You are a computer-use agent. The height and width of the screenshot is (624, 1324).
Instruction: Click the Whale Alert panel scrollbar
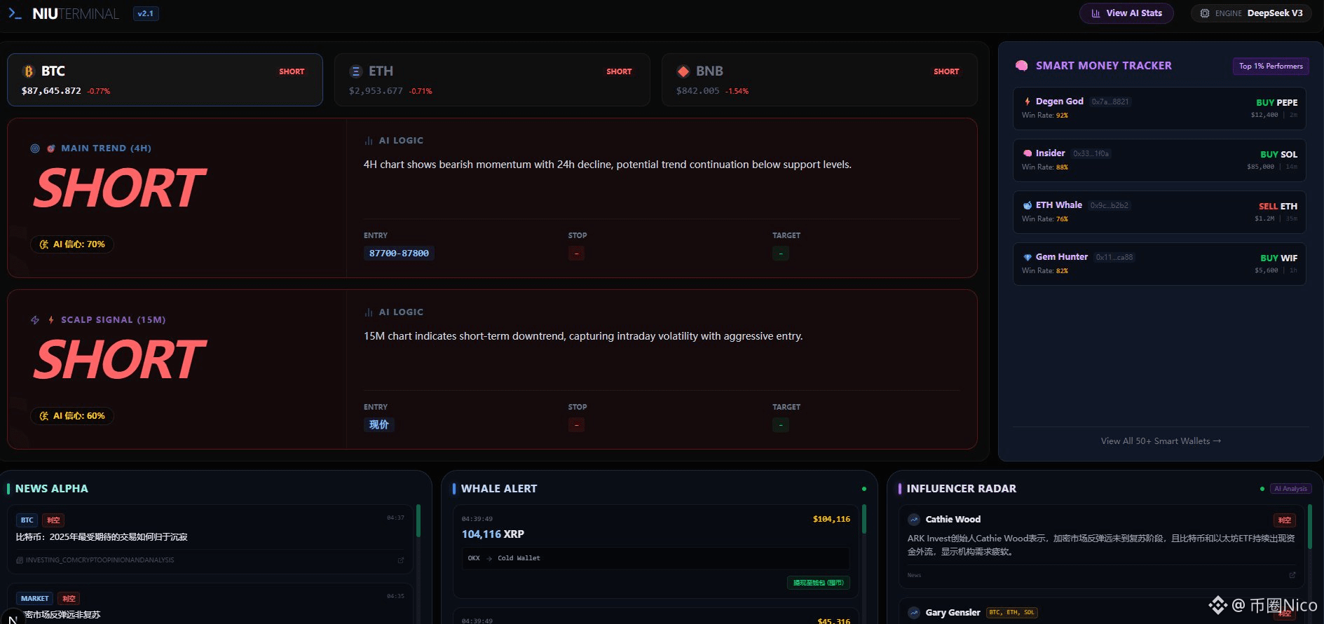coord(864,520)
